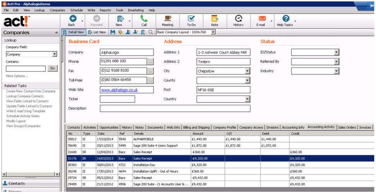Click the quick print icon with lightning bolt

tap(120, 32)
